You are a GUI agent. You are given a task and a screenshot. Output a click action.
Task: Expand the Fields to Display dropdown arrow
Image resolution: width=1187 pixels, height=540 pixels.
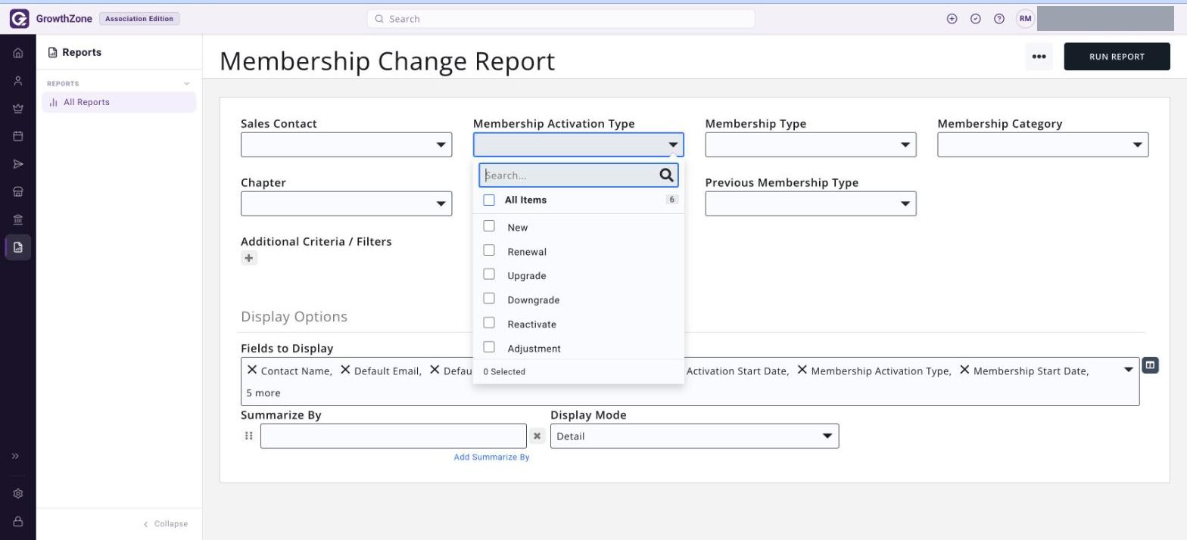(x=1128, y=370)
